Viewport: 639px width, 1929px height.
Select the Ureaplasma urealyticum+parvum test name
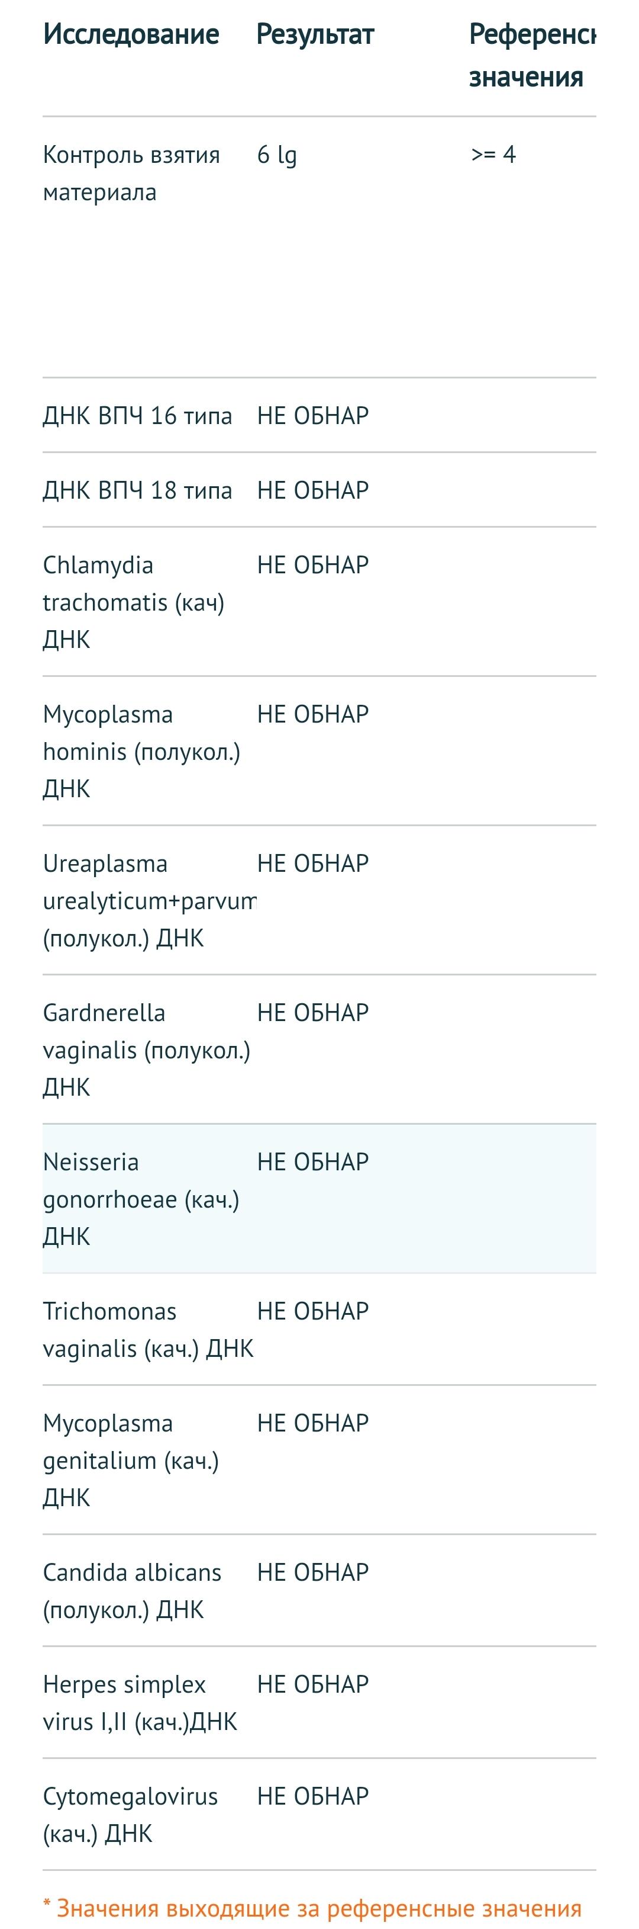pyautogui.click(x=149, y=900)
